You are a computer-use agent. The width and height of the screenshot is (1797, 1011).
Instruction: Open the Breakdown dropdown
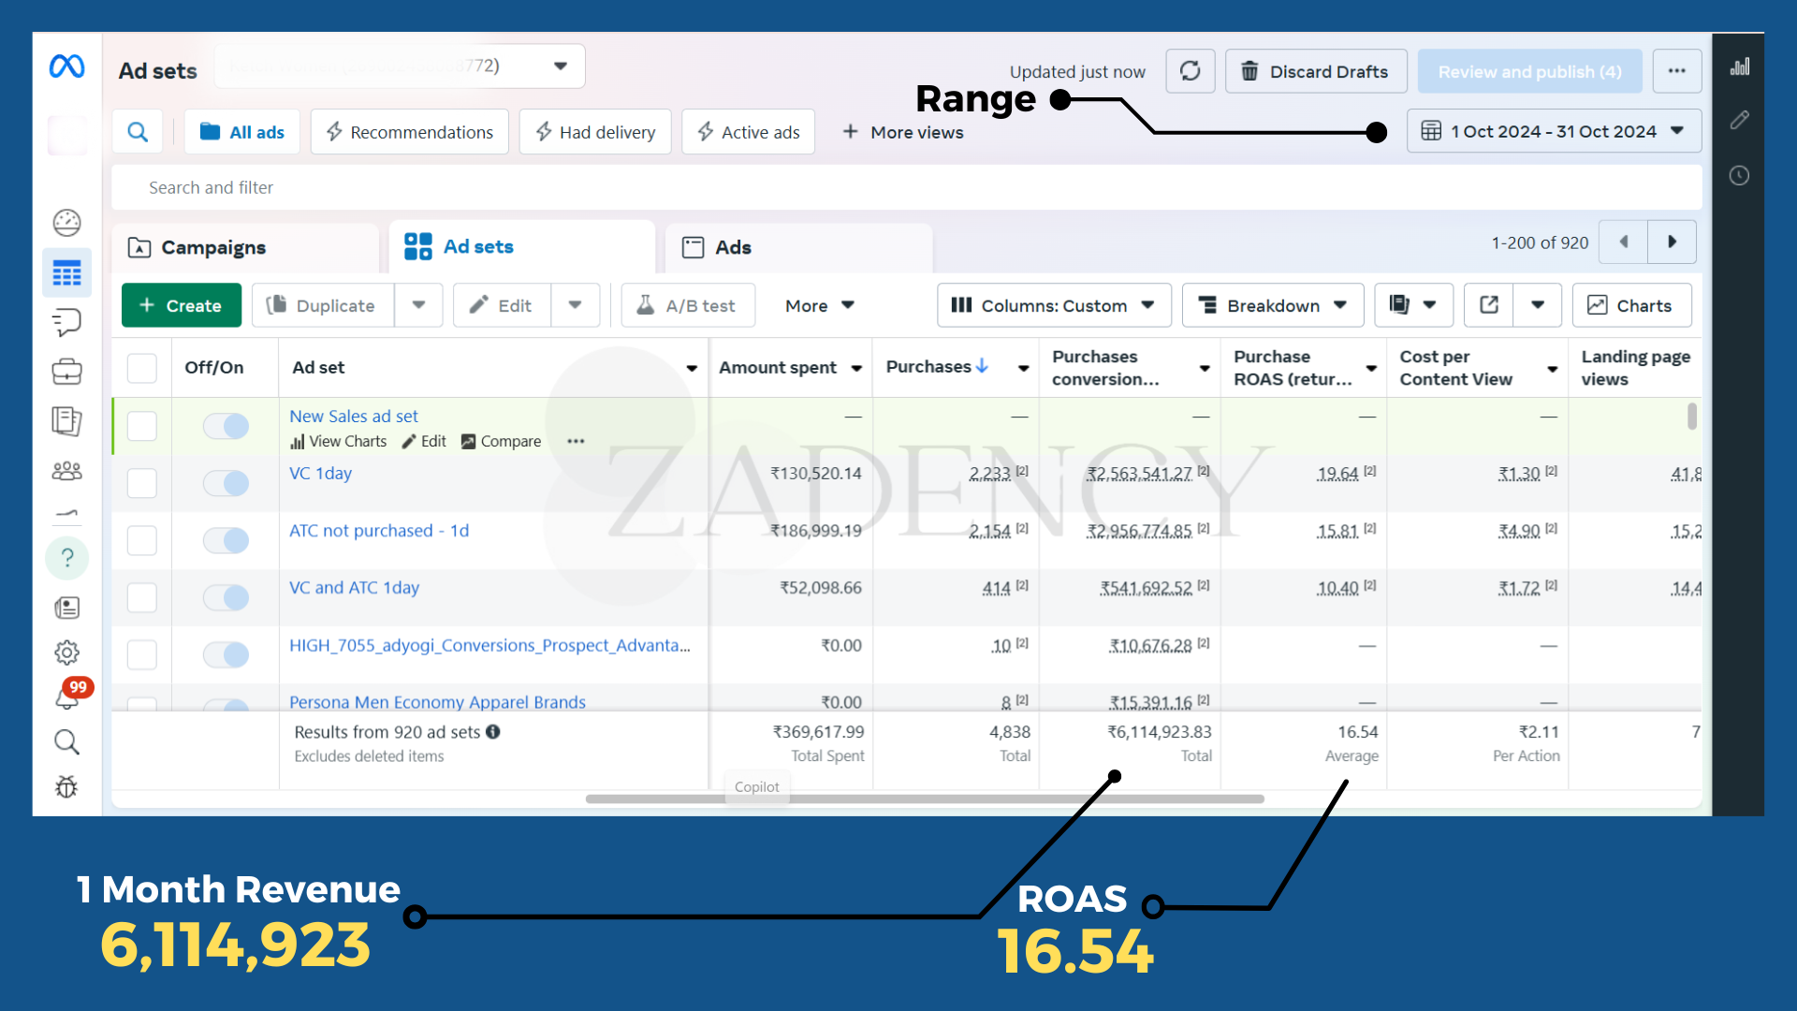pyautogui.click(x=1272, y=305)
